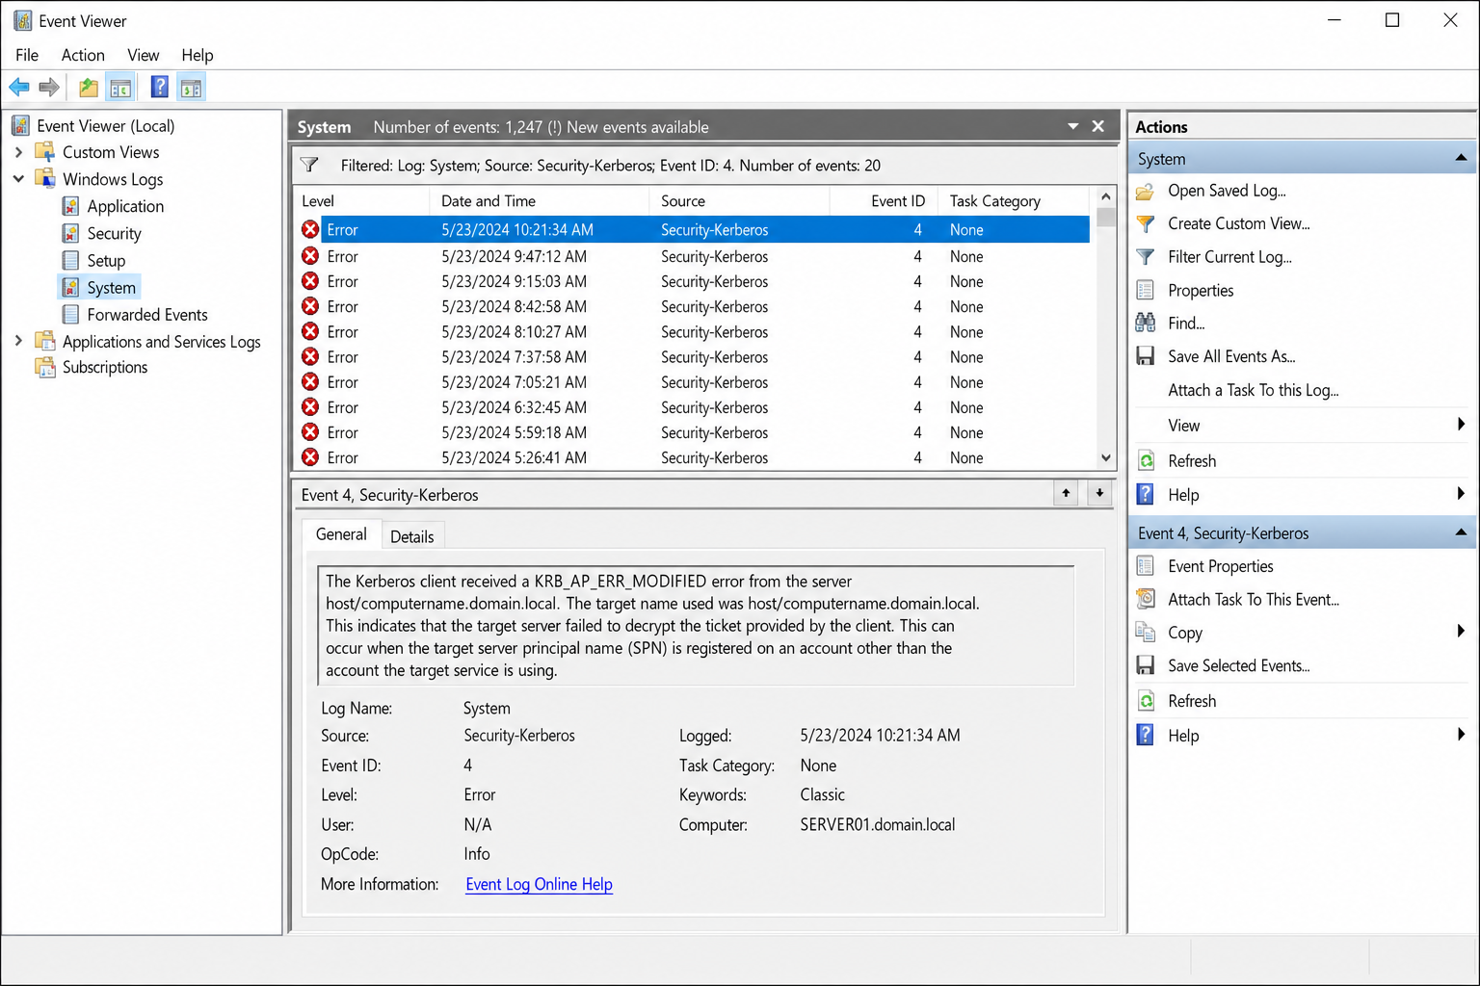The height and width of the screenshot is (986, 1480).
Task: Click the Help icon under Event 4 actions
Action: tap(1146, 736)
